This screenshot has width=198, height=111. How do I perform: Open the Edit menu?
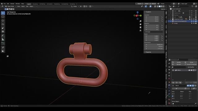8,4
